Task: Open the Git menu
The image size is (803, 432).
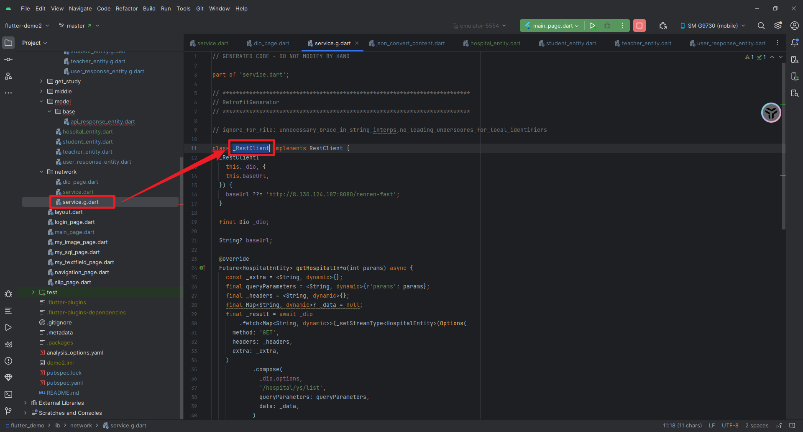Action: 199,8
